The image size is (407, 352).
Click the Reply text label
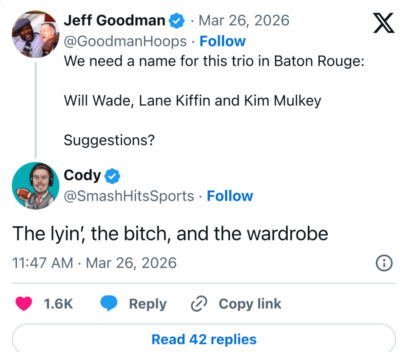tap(148, 304)
